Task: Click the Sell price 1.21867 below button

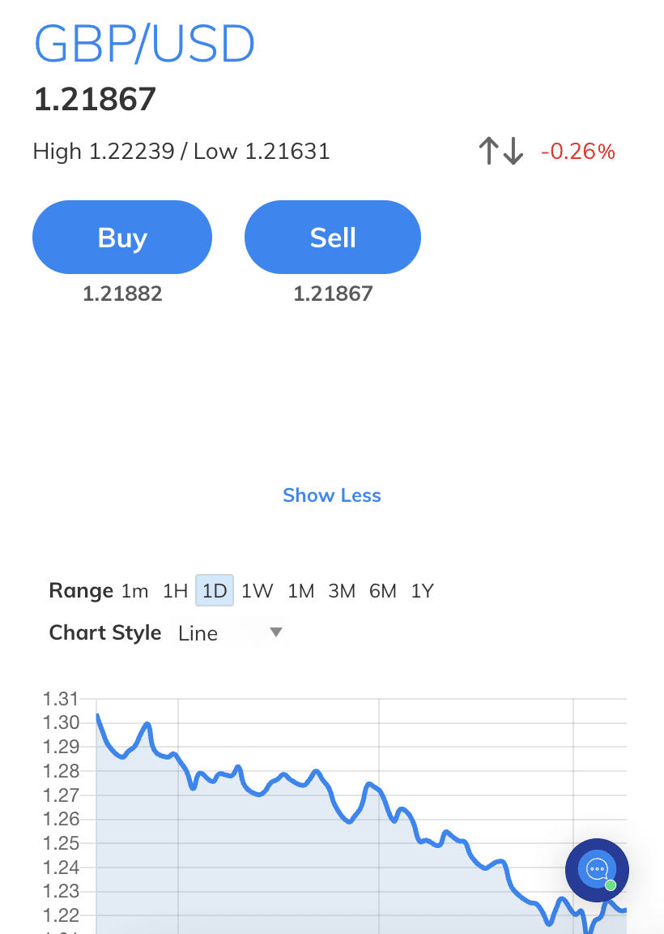Action: pos(333,293)
